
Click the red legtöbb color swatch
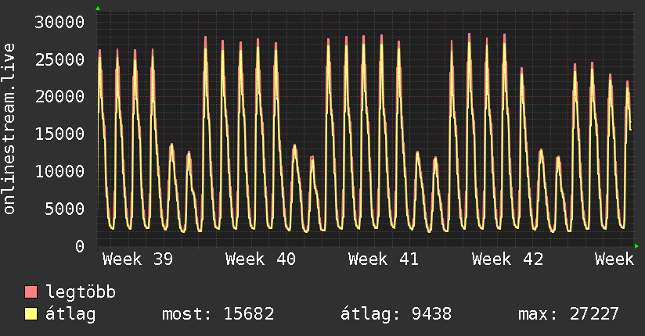31,291
